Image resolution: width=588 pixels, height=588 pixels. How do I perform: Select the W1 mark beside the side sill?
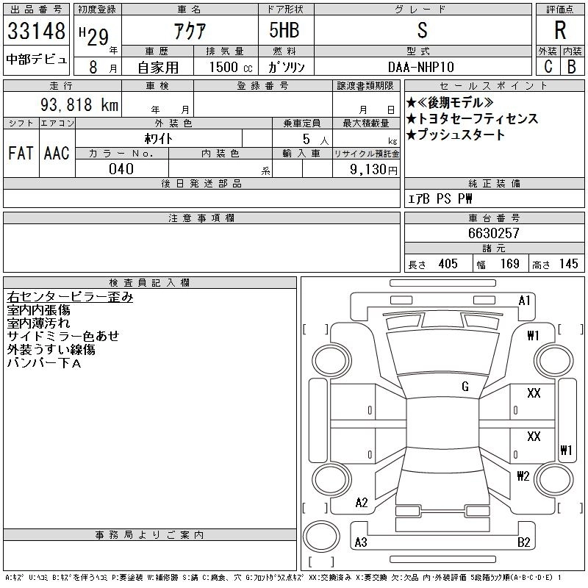(x=566, y=450)
